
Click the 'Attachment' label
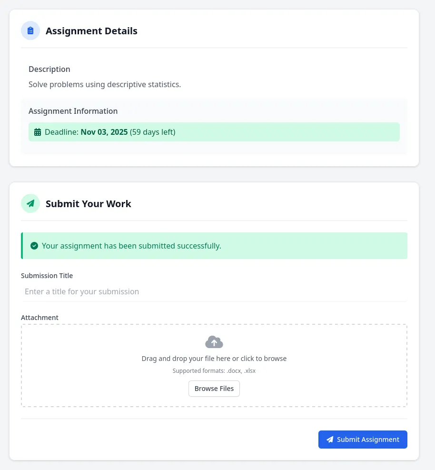click(40, 318)
